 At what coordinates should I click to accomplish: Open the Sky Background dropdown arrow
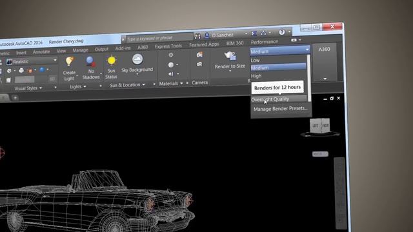click(137, 75)
